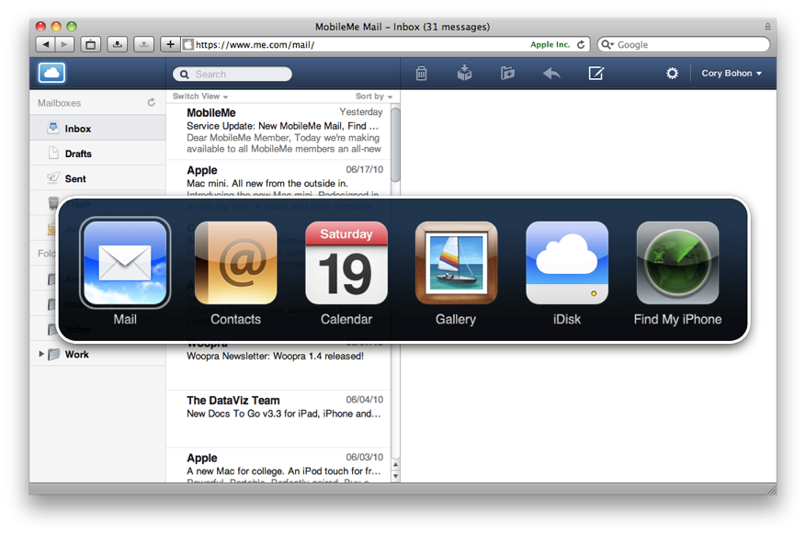Click the browser upload tray button

(x=144, y=45)
